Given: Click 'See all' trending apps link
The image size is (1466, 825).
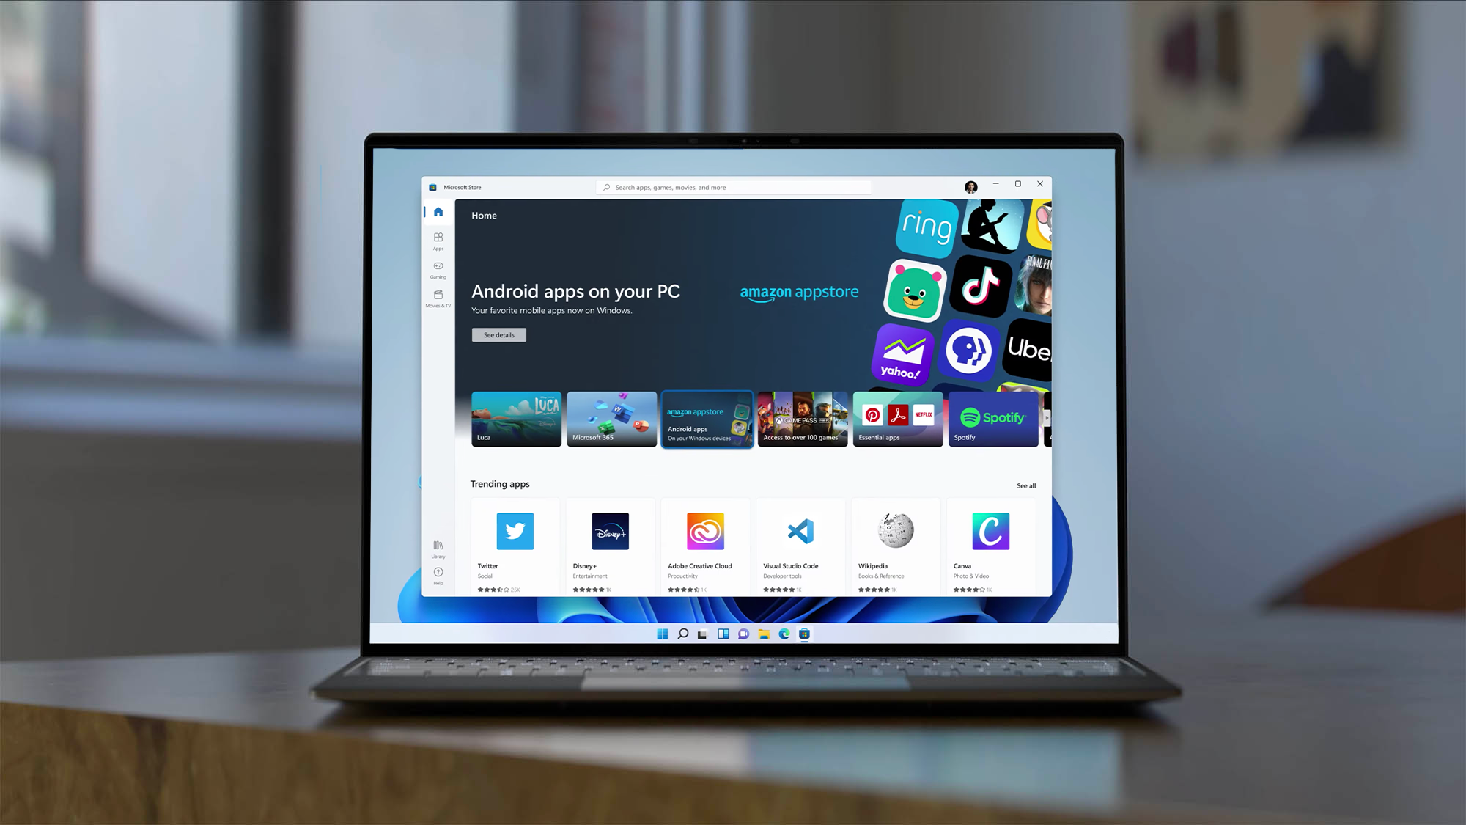Looking at the screenshot, I should [1026, 485].
